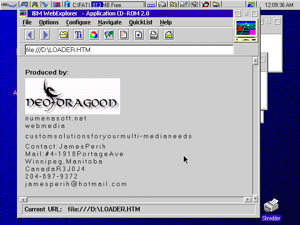Viewport: 300px width, 225px height.
Task: Open the WarpCenter window list icon
Action: click(24, 5)
